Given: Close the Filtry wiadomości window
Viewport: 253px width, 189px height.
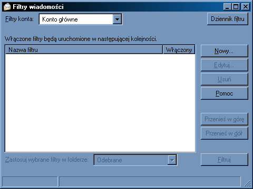Looking at the screenshot, I should coord(246,7).
